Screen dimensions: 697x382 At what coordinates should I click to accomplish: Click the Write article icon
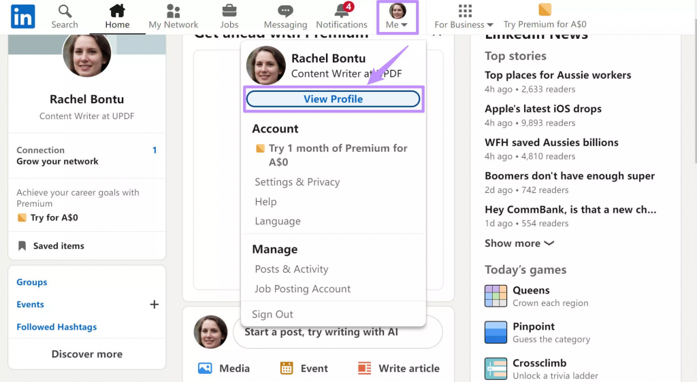[365, 368]
